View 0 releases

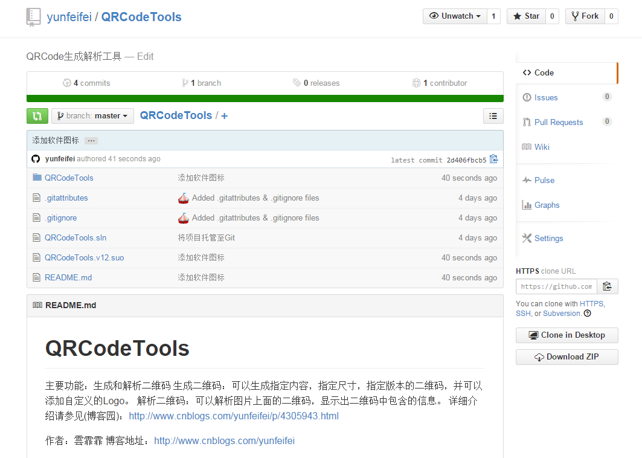(316, 83)
